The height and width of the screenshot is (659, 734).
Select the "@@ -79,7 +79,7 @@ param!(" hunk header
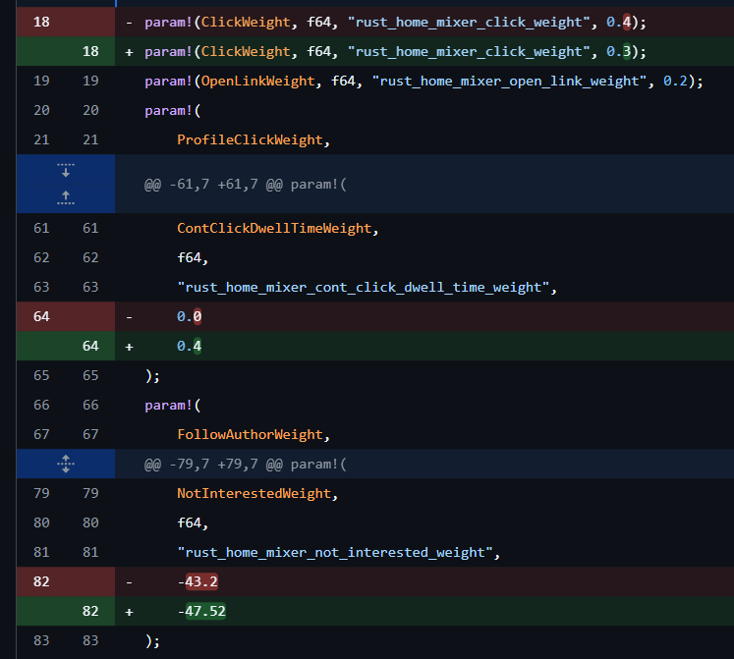point(246,465)
